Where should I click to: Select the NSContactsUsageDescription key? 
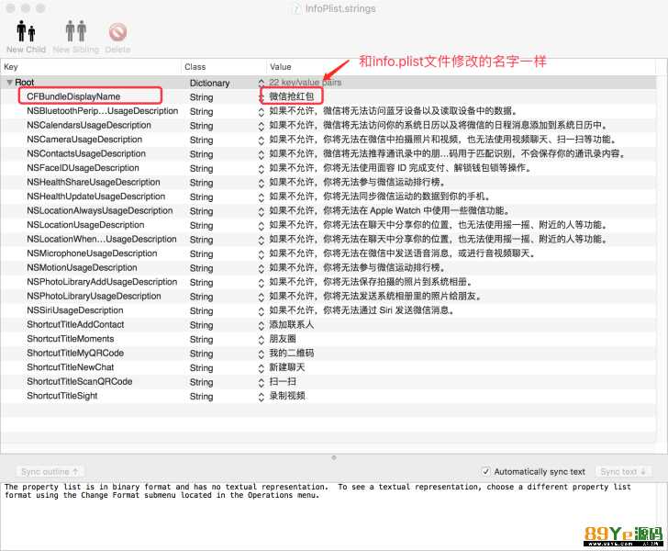click(86, 153)
